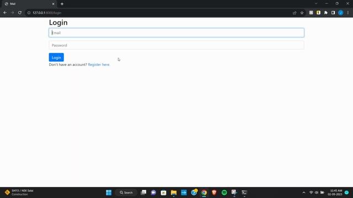Follow the Register here link
The image size is (353, 198).
(99, 65)
